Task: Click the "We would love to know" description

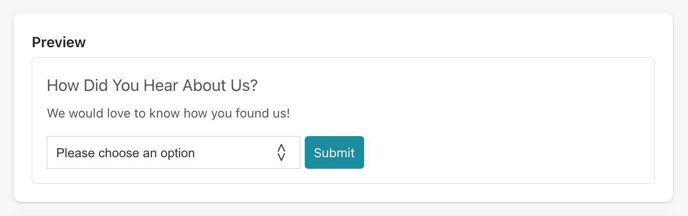Action: coord(168,113)
